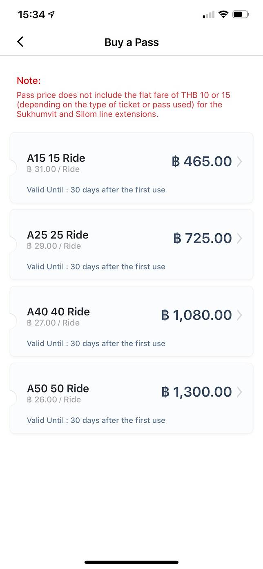Open chevron on A50 50 Ride pass
The image size is (263, 569).
click(x=239, y=392)
